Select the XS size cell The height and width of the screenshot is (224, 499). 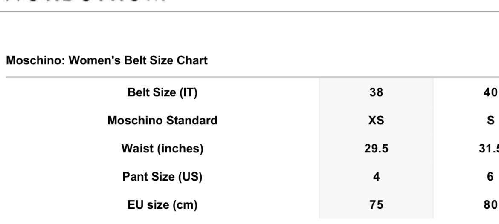(x=376, y=121)
